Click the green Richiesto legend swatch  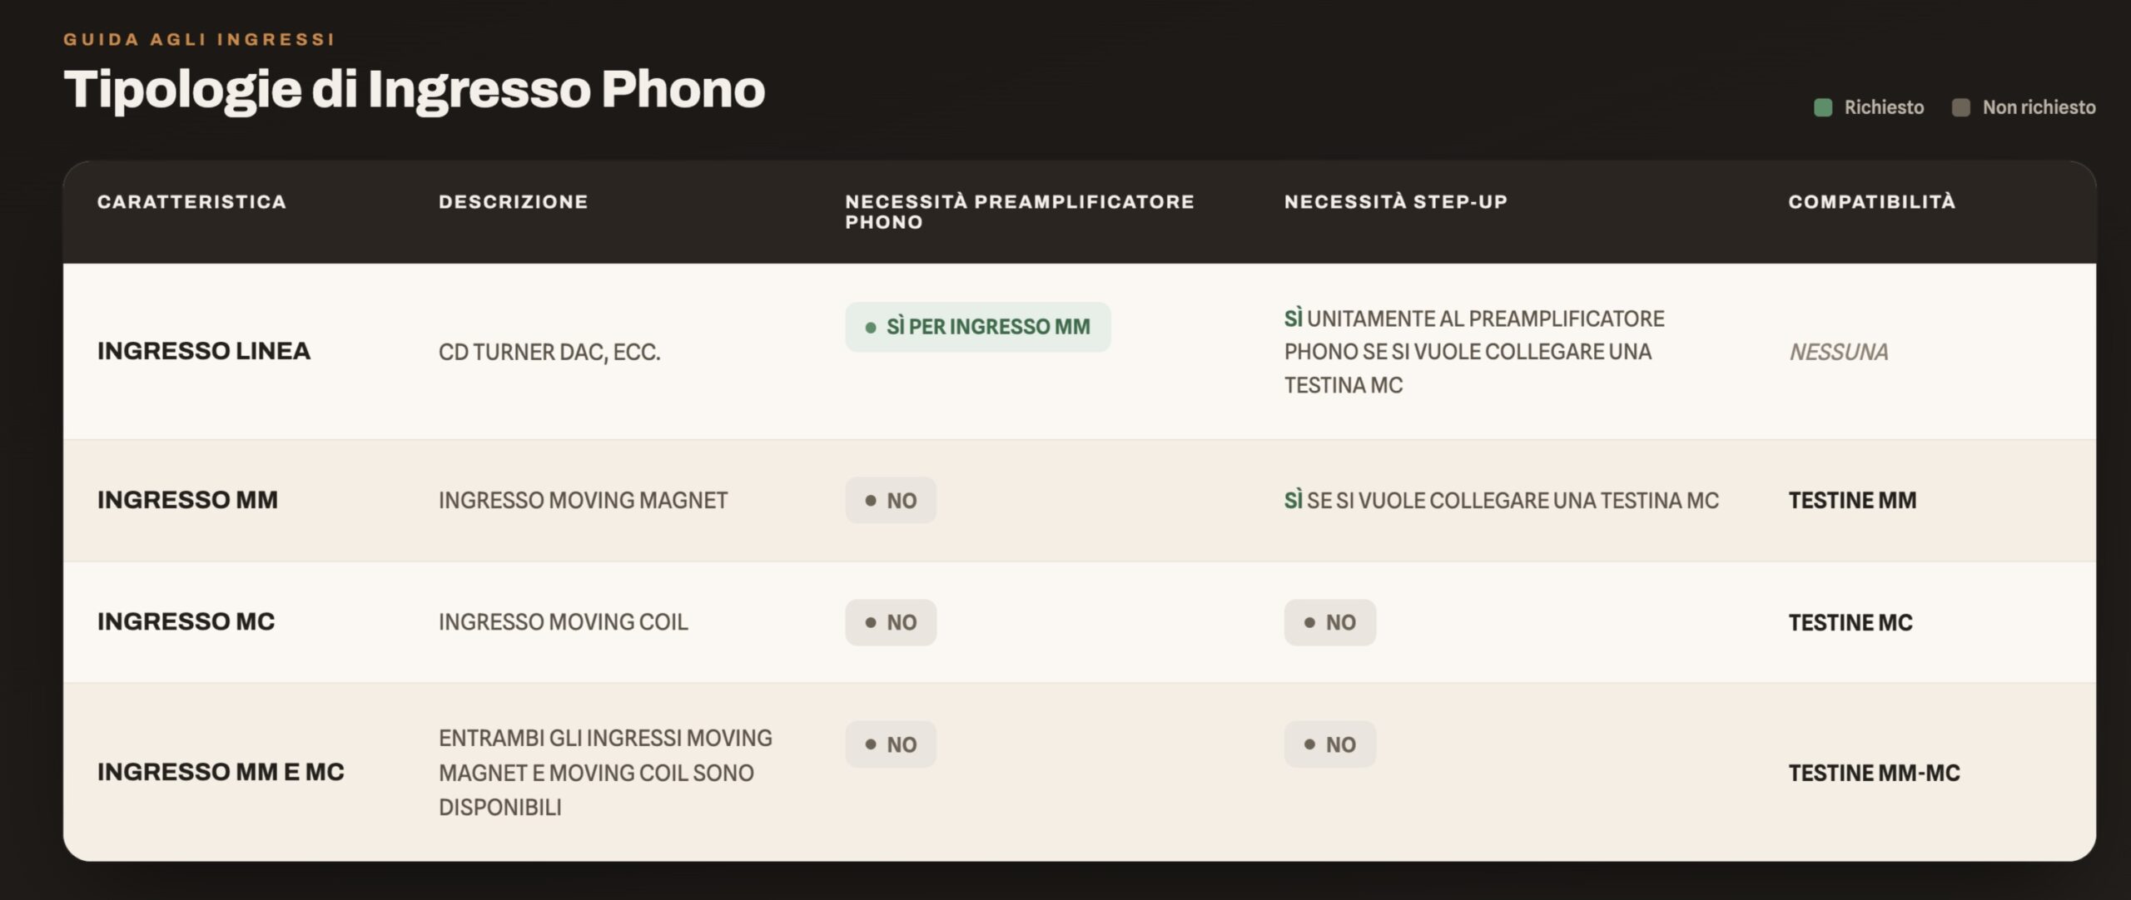point(1822,107)
